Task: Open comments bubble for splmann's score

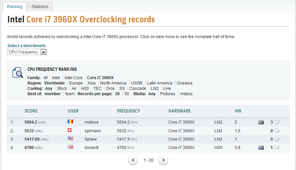Action: pyautogui.click(x=277, y=131)
